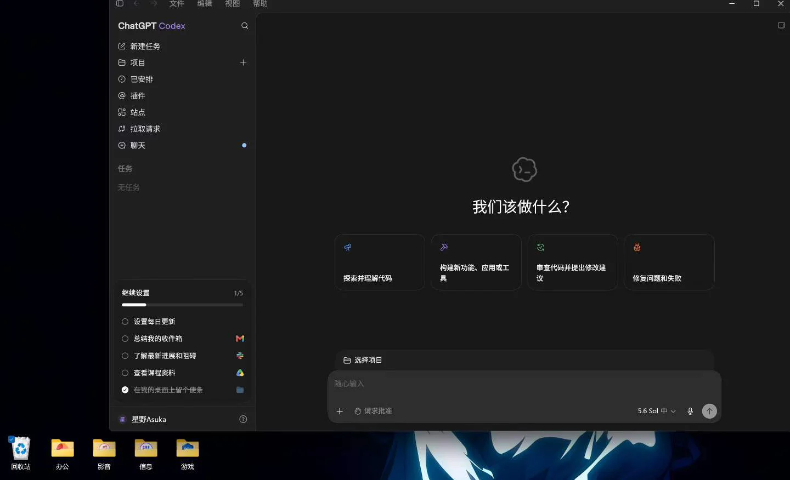Start voice input with the microphone icon
790x480 pixels.
click(x=690, y=411)
